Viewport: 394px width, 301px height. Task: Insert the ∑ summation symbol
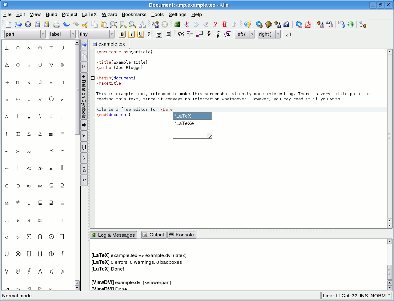(x=29, y=237)
